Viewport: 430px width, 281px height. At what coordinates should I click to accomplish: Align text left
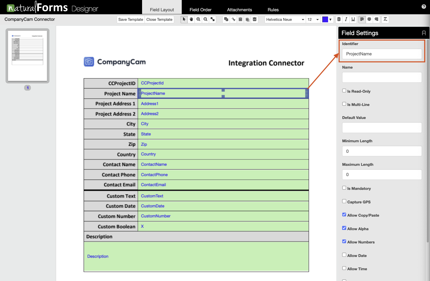click(x=362, y=19)
